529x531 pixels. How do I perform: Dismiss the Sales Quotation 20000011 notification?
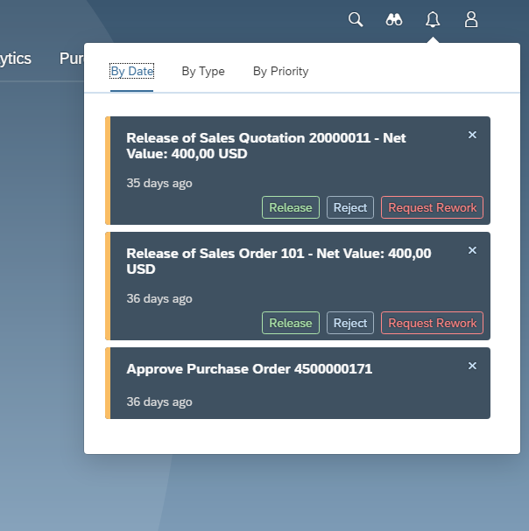[x=472, y=135]
